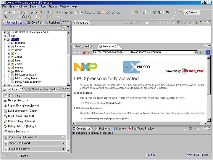Expand the Binaries node under blinky
Screen dimensions: 213x160
(x=9, y=43)
